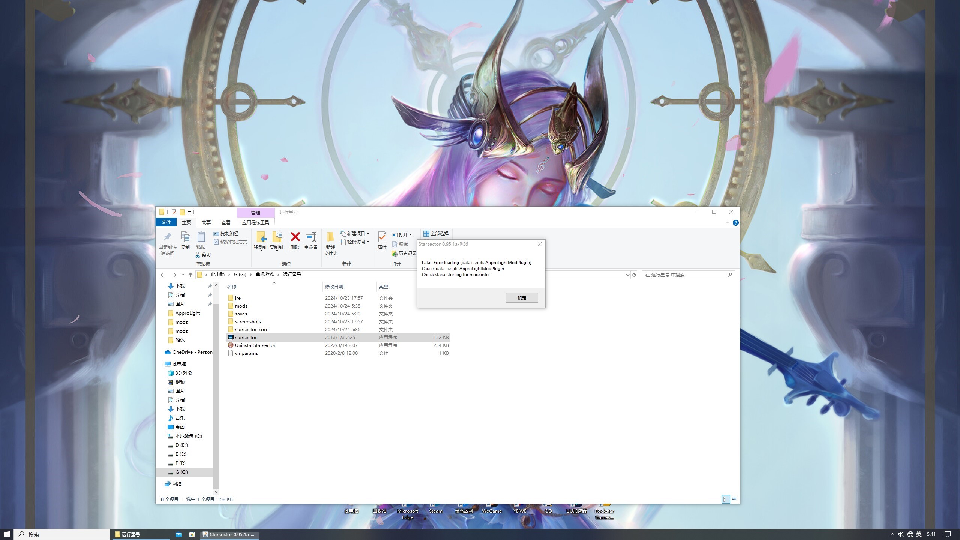Click the refresh button beside address bar
Screen dimensions: 960x540
coord(634,274)
